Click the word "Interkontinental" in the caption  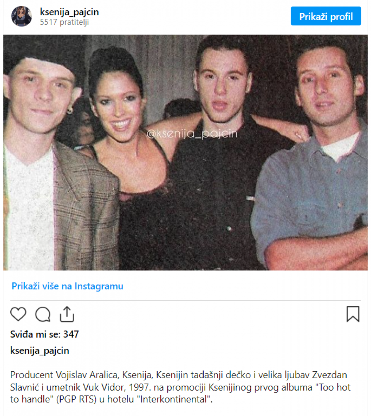coord(174,399)
